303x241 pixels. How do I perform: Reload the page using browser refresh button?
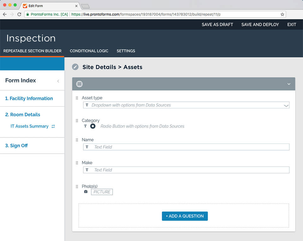[x=19, y=14]
